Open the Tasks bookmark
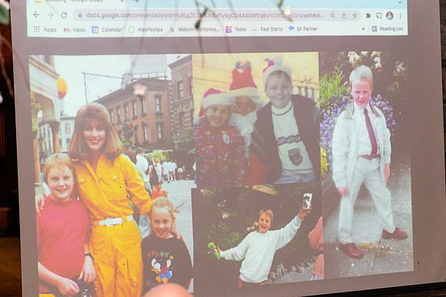The height and width of the screenshot is (297, 446). [236, 29]
